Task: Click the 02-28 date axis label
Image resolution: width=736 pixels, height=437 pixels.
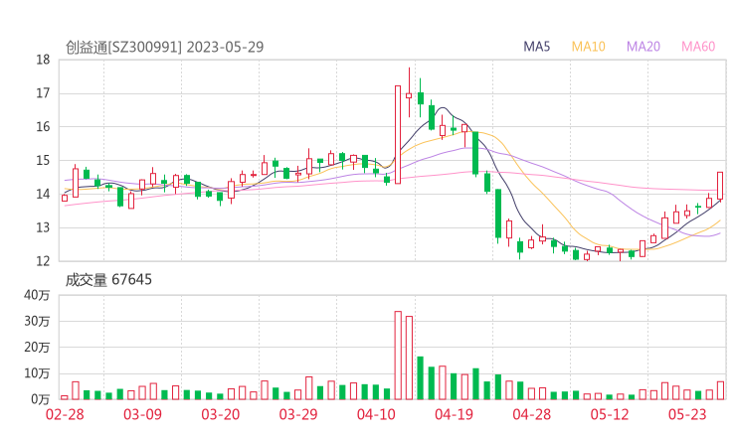Action: 65,414
